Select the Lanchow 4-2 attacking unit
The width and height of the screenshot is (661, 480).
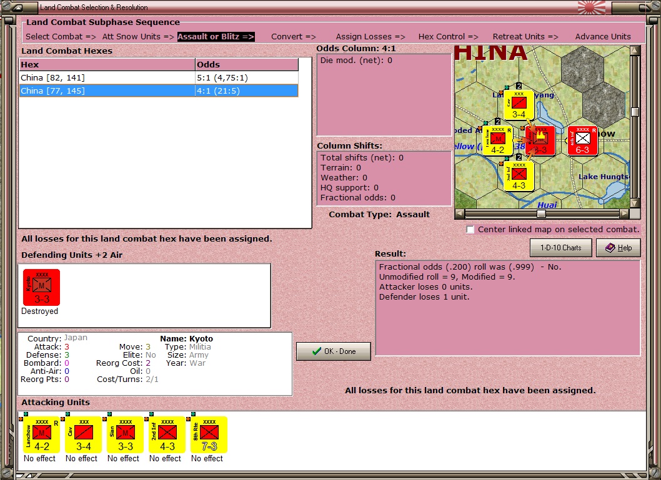click(x=42, y=434)
